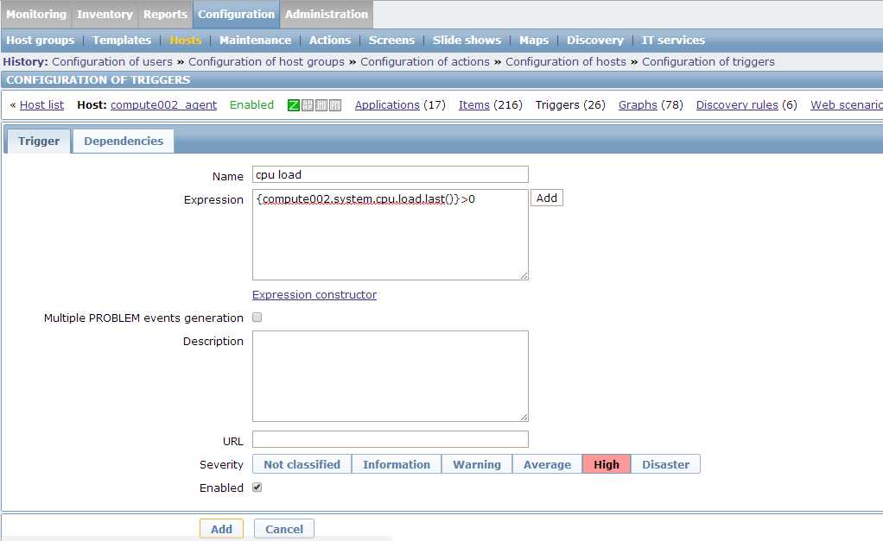Image resolution: width=883 pixels, height=541 pixels.
Task: Toggle Multiple PROBLEM events generation checkbox
Action: (x=257, y=318)
